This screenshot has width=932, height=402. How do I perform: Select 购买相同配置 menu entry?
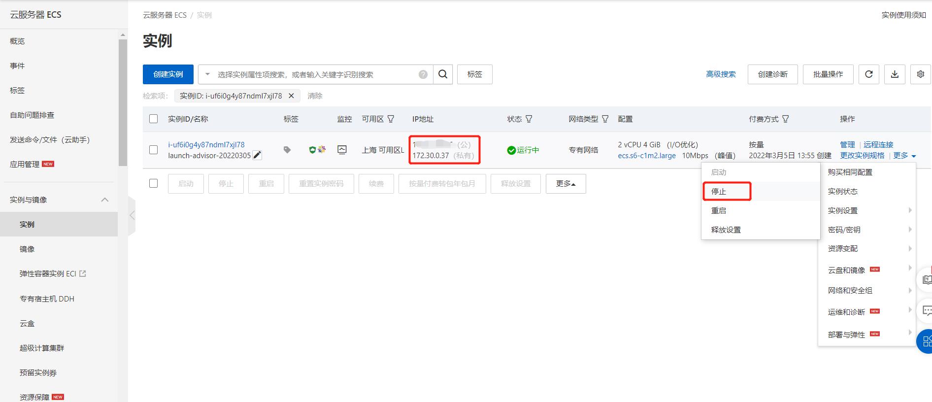(x=866, y=172)
